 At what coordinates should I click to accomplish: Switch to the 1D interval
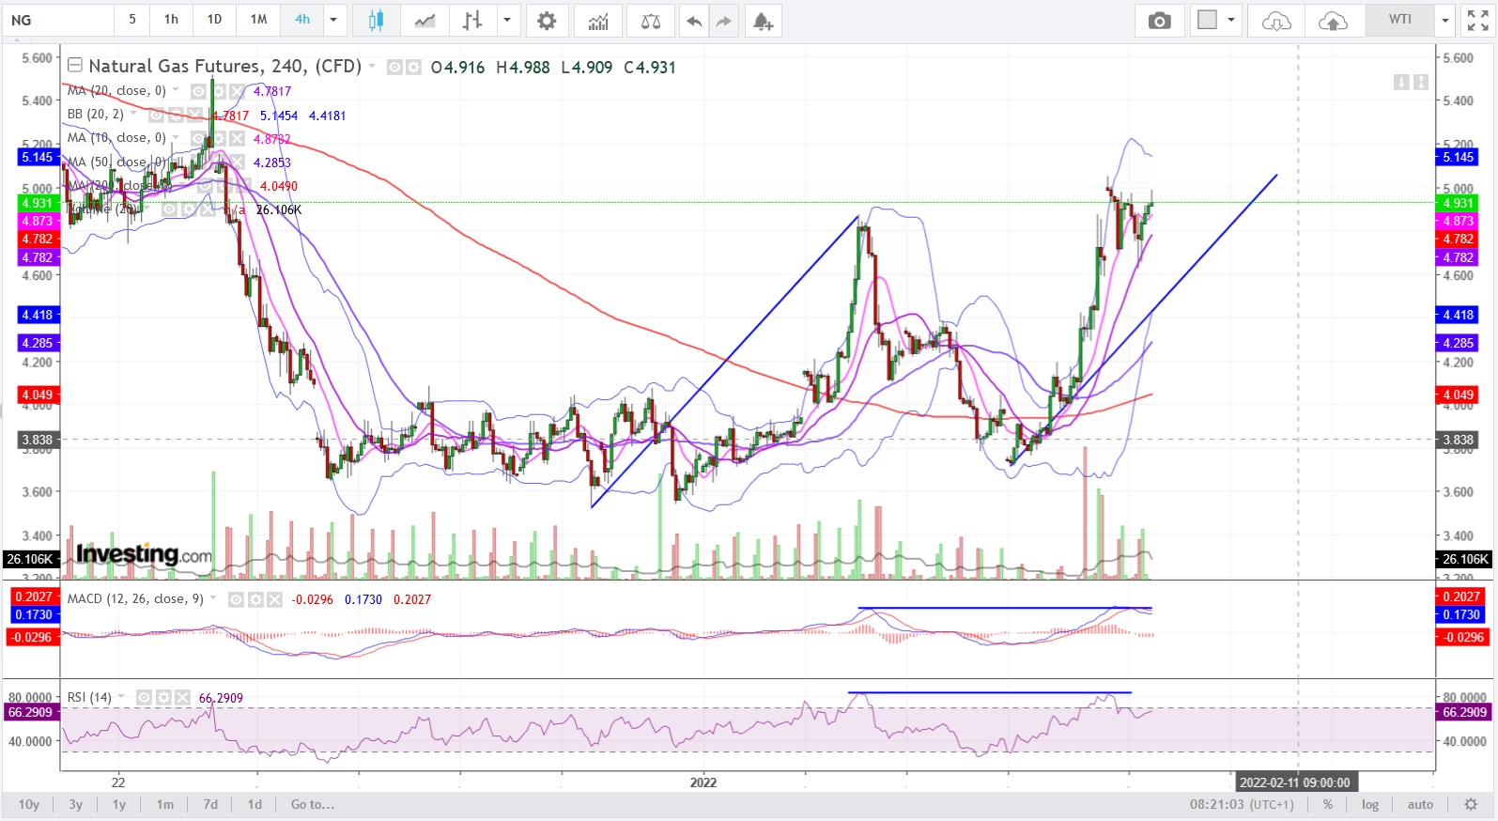click(214, 20)
